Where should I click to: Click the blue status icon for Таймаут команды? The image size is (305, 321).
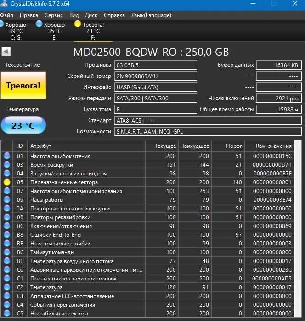(x=7, y=252)
